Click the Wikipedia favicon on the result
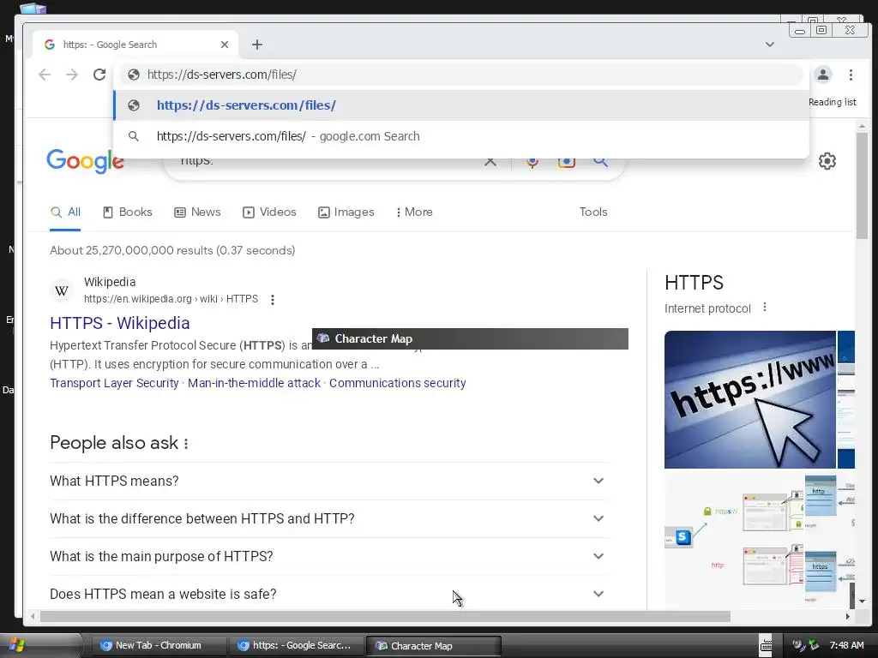This screenshot has width=878, height=658. [62, 291]
